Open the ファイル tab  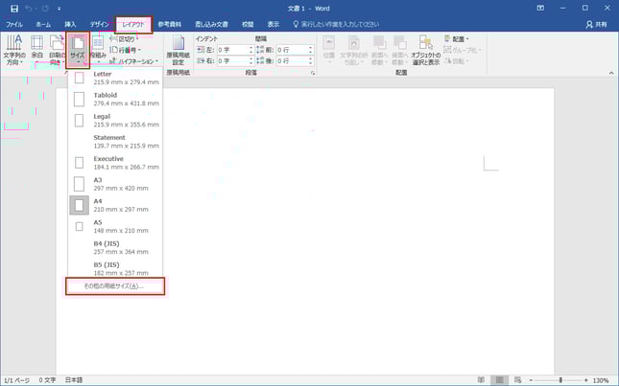[14, 24]
